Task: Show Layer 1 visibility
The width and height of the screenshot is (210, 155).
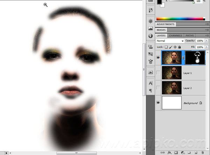Action: click(158, 73)
